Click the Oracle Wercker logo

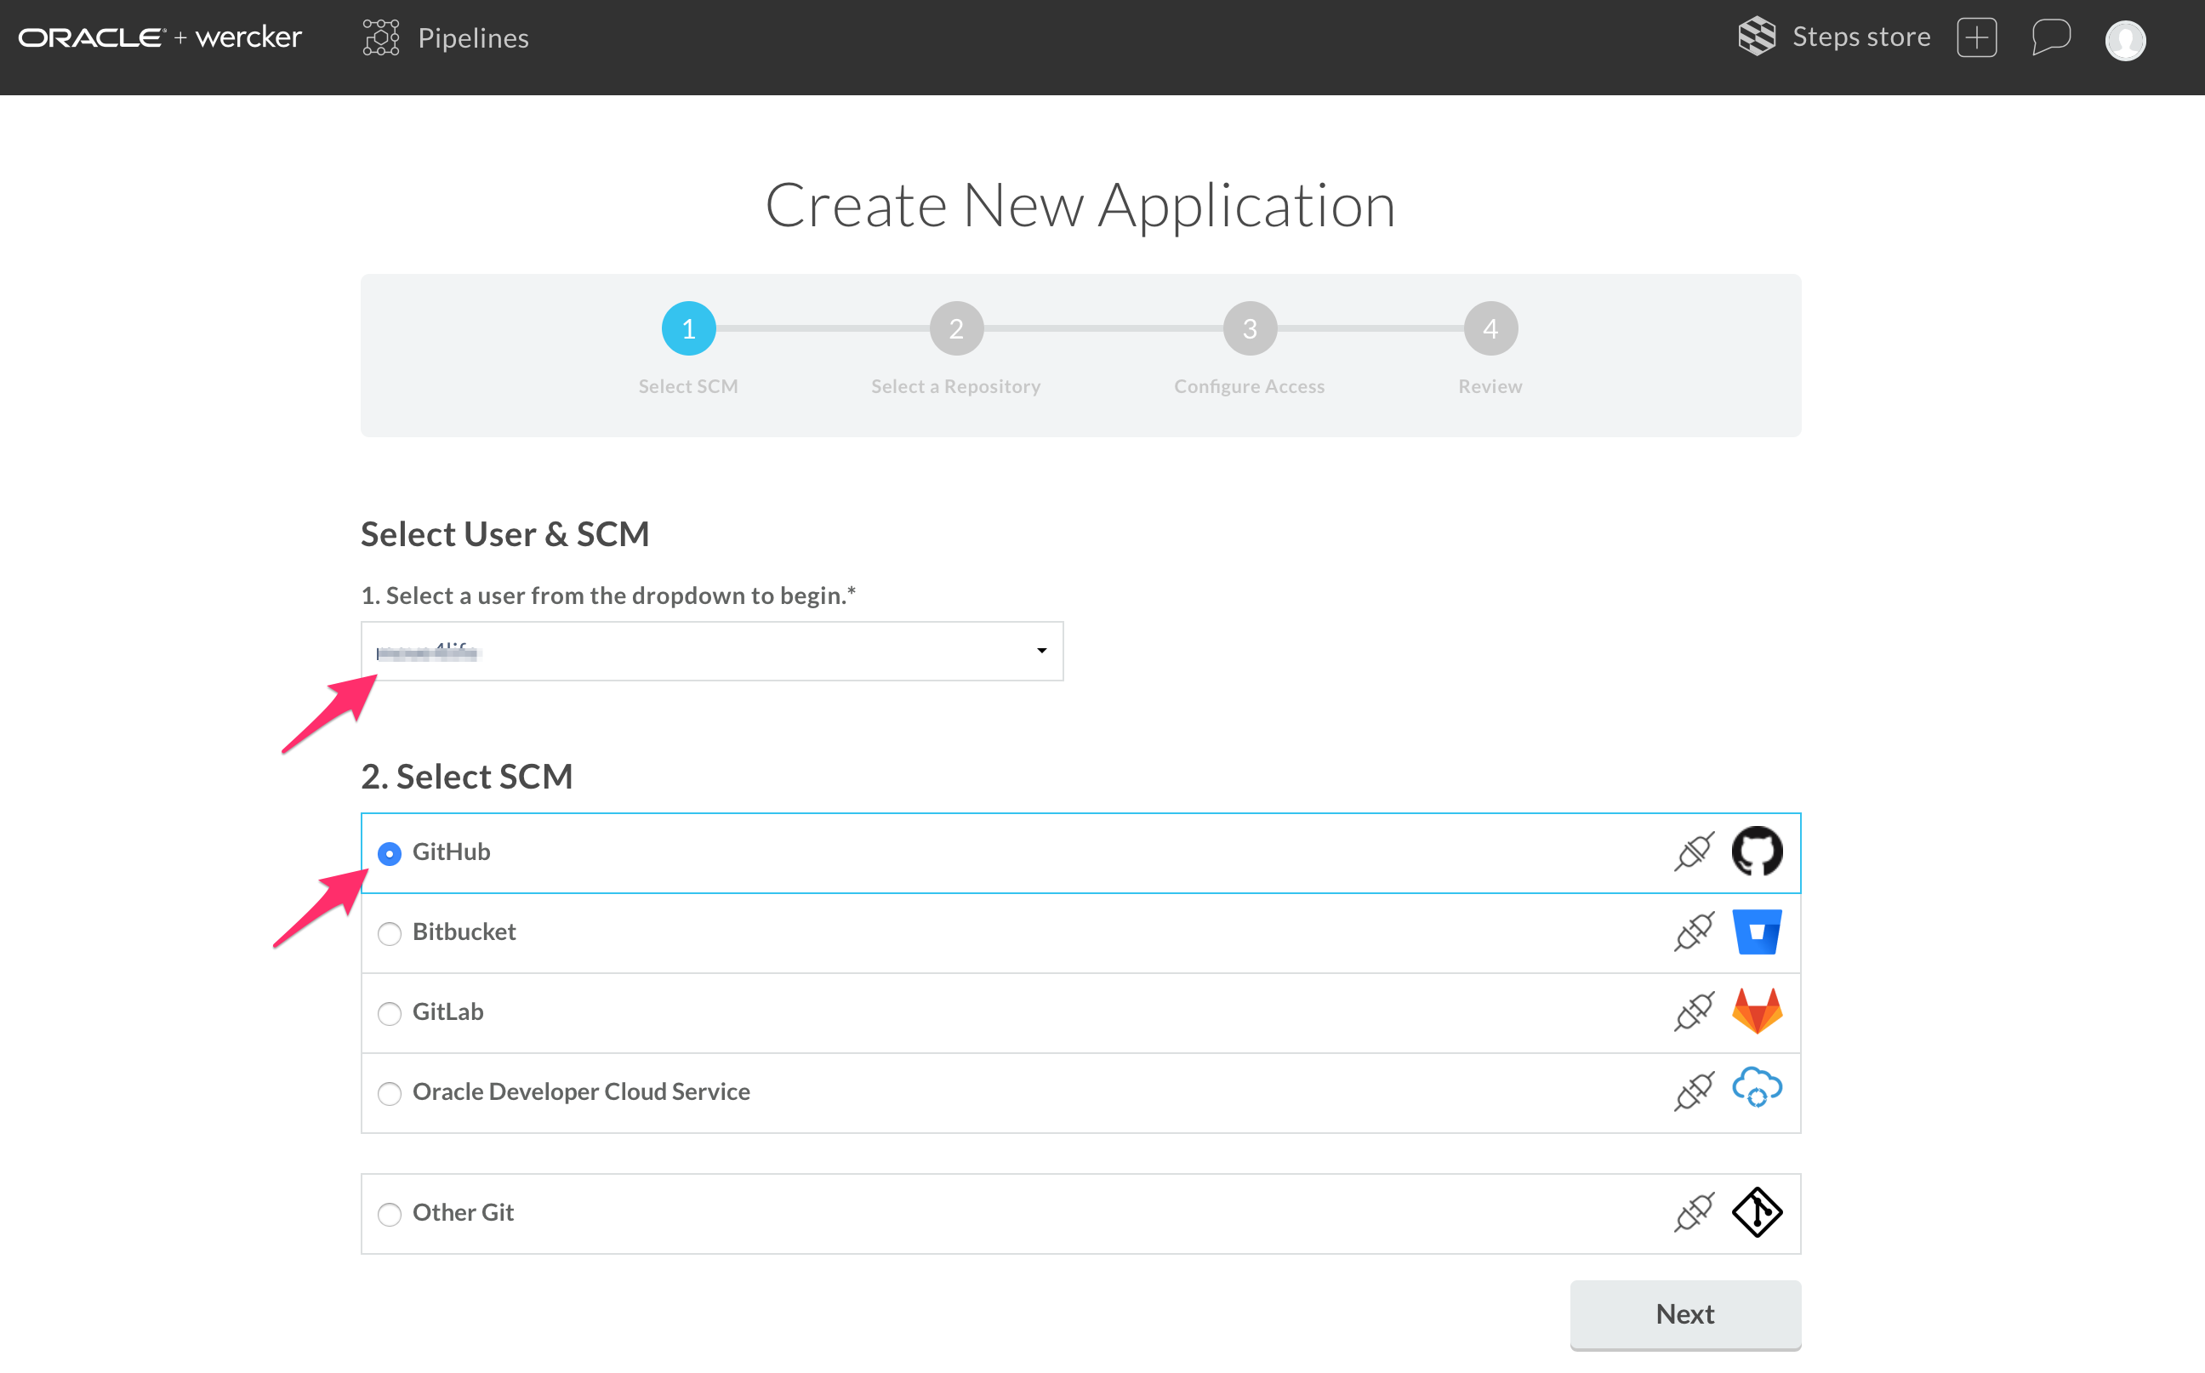click(160, 37)
